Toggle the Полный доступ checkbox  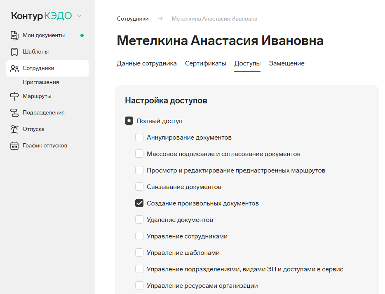pos(129,121)
